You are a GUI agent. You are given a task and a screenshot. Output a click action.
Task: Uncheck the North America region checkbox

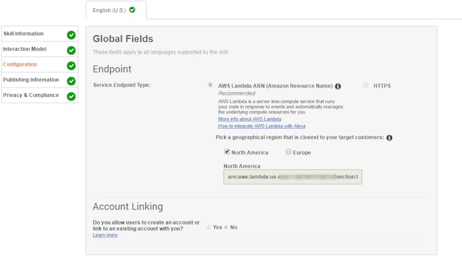(227, 152)
